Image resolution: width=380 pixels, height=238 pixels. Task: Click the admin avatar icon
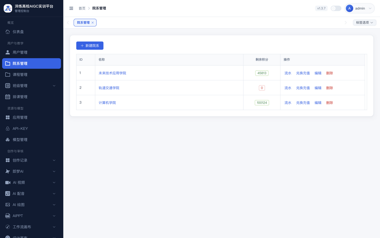pyautogui.click(x=349, y=8)
